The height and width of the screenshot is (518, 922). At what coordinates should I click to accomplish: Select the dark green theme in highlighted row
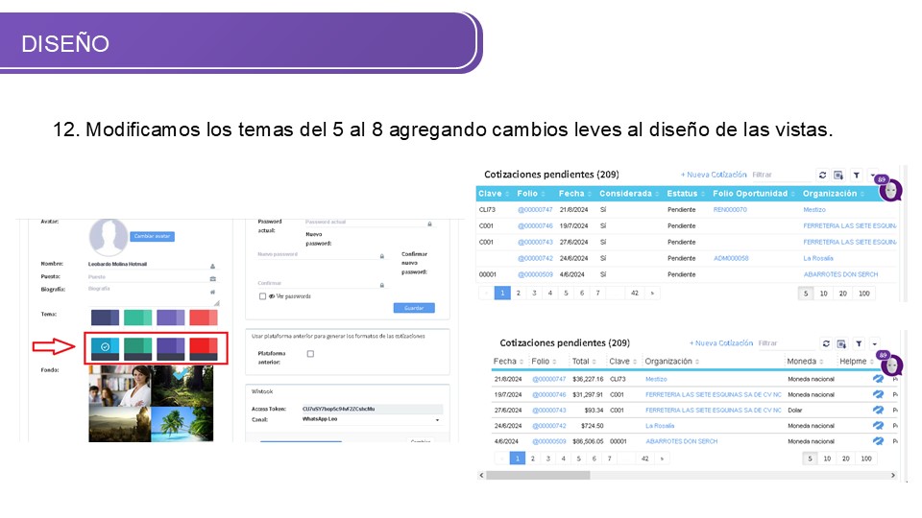(x=138, y=348)
